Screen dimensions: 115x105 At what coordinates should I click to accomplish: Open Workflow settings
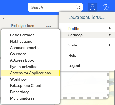coord(31,79)
